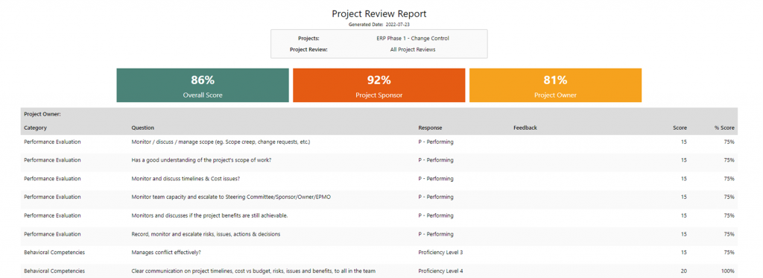Viewport: 763px width, 278px height.
Task: Click the Response column header
Action: [x=430, y=128]
